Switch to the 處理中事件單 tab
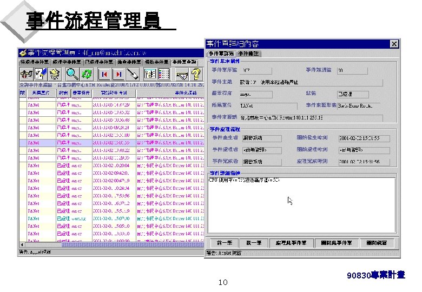The image size is (422, 292). (67, 62)
